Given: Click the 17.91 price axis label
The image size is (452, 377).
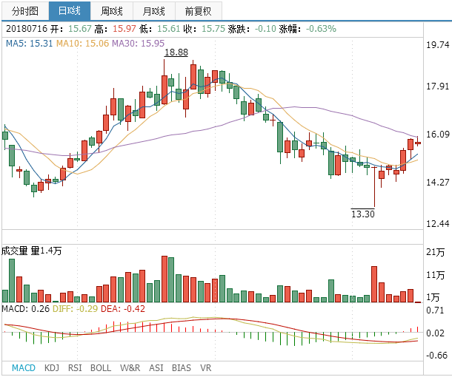Looking at the screenshot, I should click(438, 86).
